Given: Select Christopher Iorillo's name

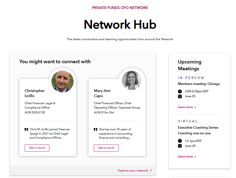Looking at the screenshot, I should (x=35, y=93).
